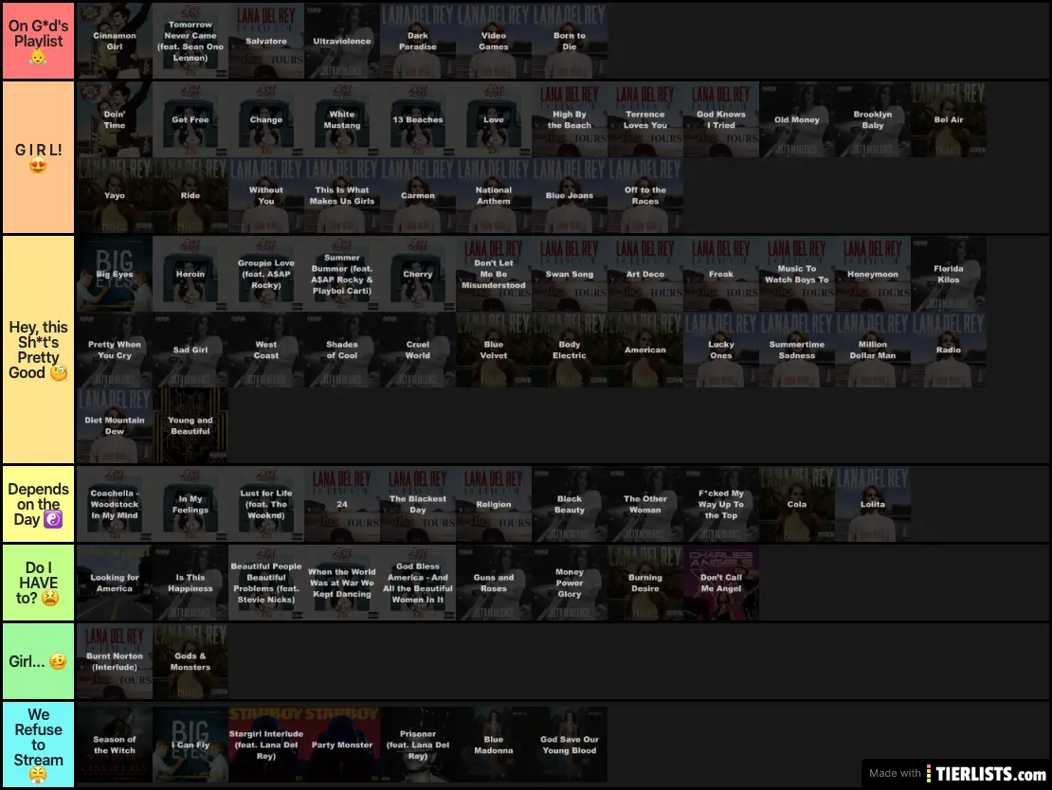
Task: Click the Summer Bummer tile
Action: [x=342, y=274]
